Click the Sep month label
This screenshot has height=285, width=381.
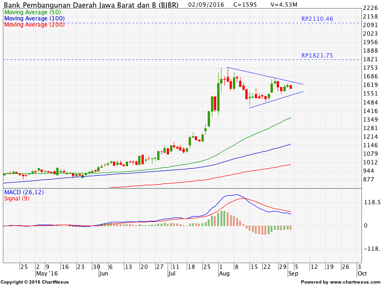coord(293,274)
